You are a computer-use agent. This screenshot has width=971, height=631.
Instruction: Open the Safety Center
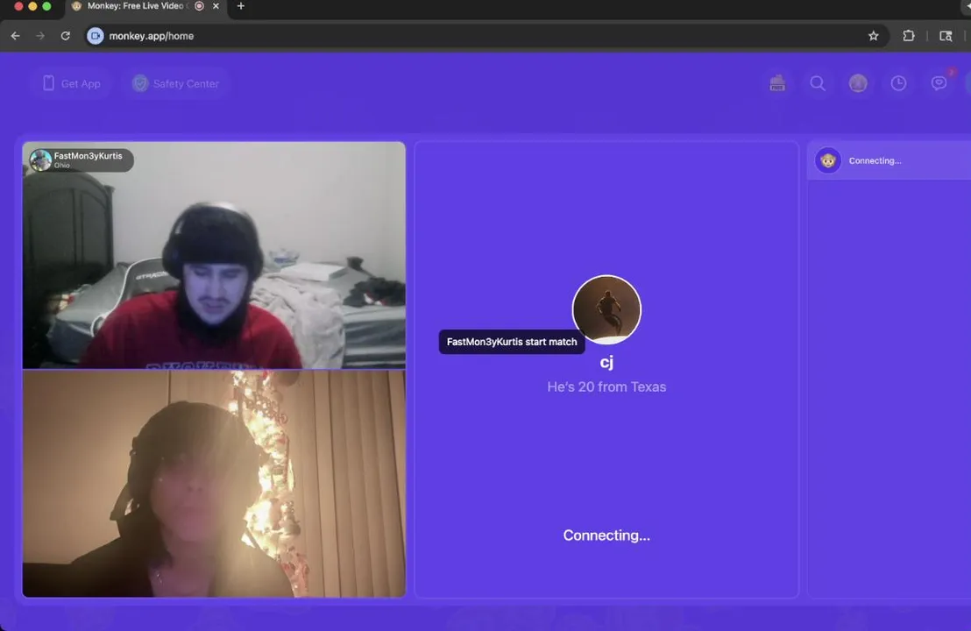coord(176,83)
